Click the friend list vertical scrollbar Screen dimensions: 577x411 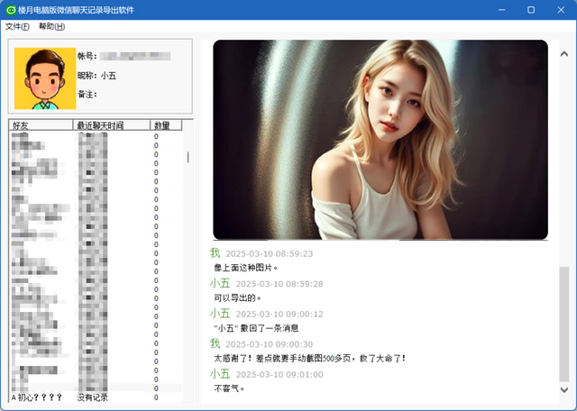pos(188,156)
